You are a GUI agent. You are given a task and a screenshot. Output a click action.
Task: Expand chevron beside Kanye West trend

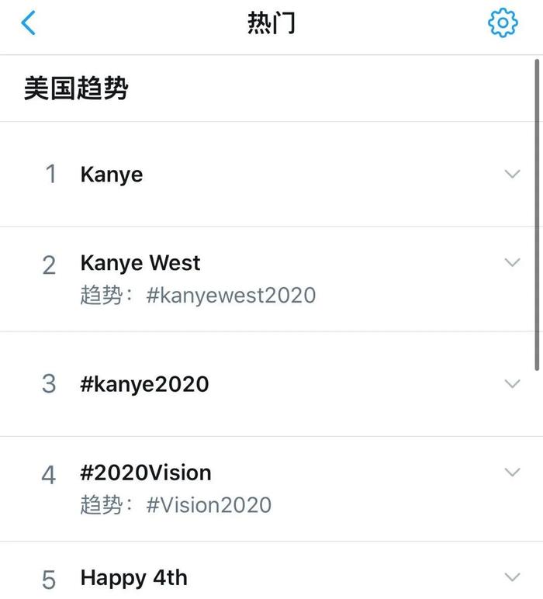pos(513,262)
